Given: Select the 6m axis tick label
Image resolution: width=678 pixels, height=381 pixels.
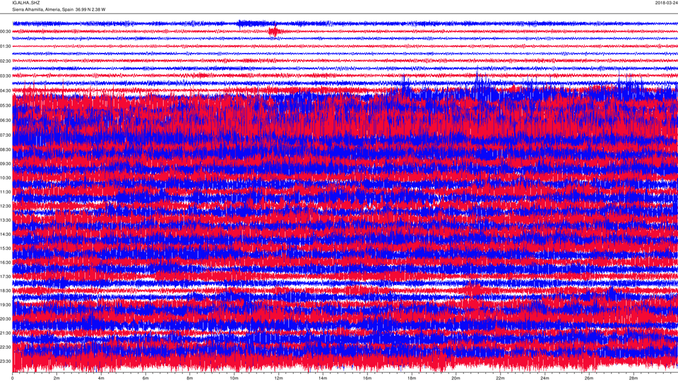Looking at the screenshot, I should point(145,378).
